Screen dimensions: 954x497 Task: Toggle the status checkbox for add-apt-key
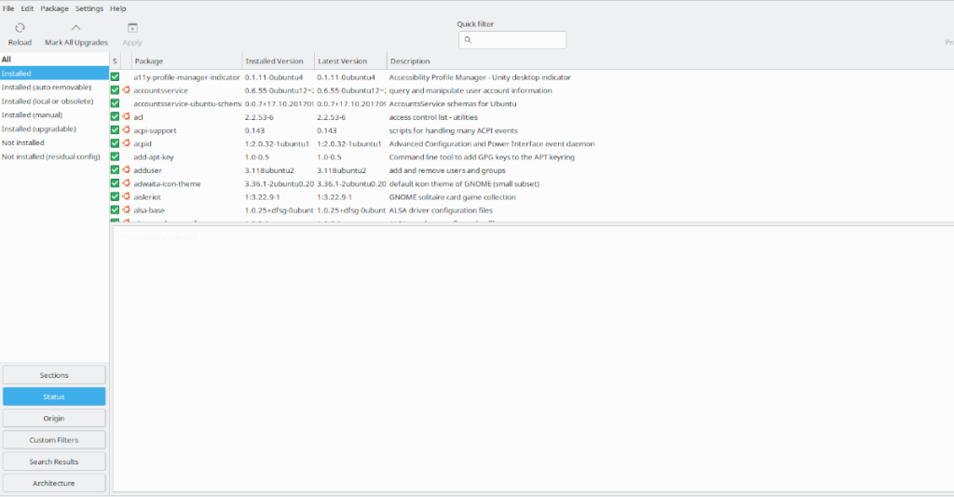(x=116, y=157)
